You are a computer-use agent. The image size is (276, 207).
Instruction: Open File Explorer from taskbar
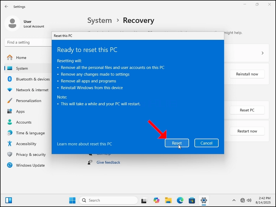click(x=168, y=200)
